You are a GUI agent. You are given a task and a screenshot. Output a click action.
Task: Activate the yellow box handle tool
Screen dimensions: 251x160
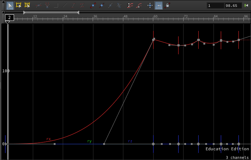pos(18,5)
